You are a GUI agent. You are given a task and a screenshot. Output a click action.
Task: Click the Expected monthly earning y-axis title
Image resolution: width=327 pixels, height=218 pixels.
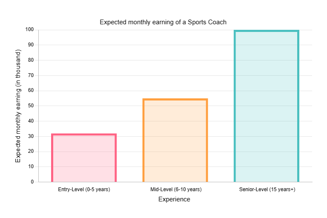[x=18, y=106]
